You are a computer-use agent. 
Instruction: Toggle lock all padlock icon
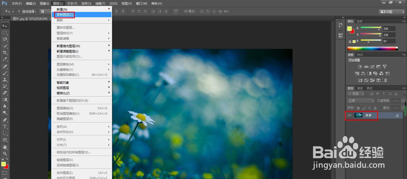pyautogui.click(x=375, y=108)
